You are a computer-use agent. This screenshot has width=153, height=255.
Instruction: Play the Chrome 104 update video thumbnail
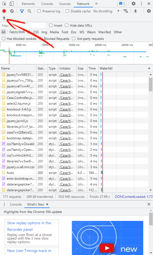pyautogui.click(x=108, y=238)
